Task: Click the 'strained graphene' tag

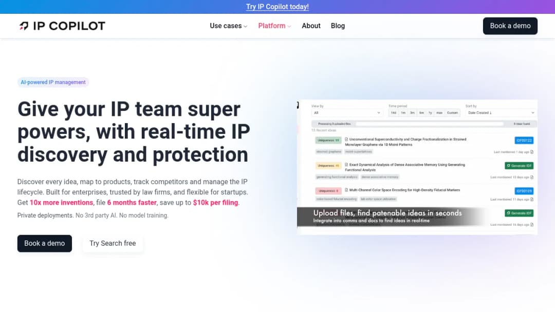Action: [x=328, y=151]
